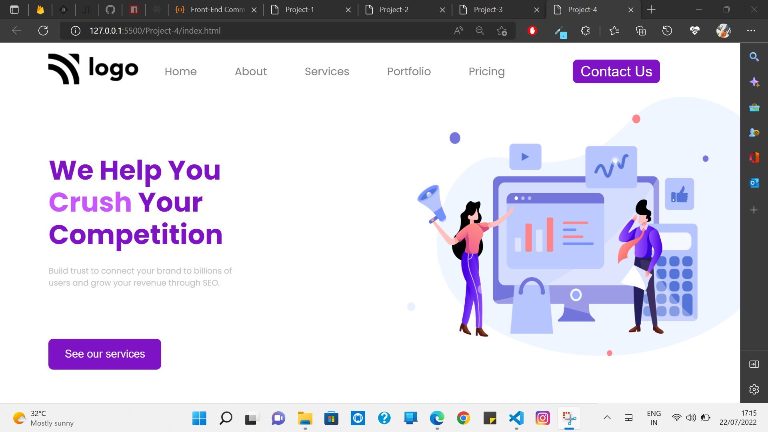The width and height of the screenshot is (768, 432).
Task: Activate Read aloud icon
Action: click(x=459, y=30)
